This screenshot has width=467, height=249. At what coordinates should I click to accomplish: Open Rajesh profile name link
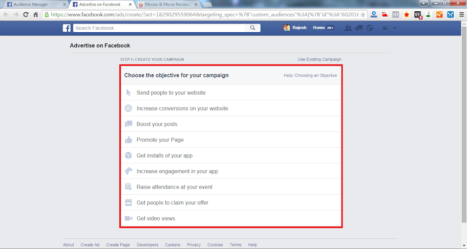click(300, 28)
